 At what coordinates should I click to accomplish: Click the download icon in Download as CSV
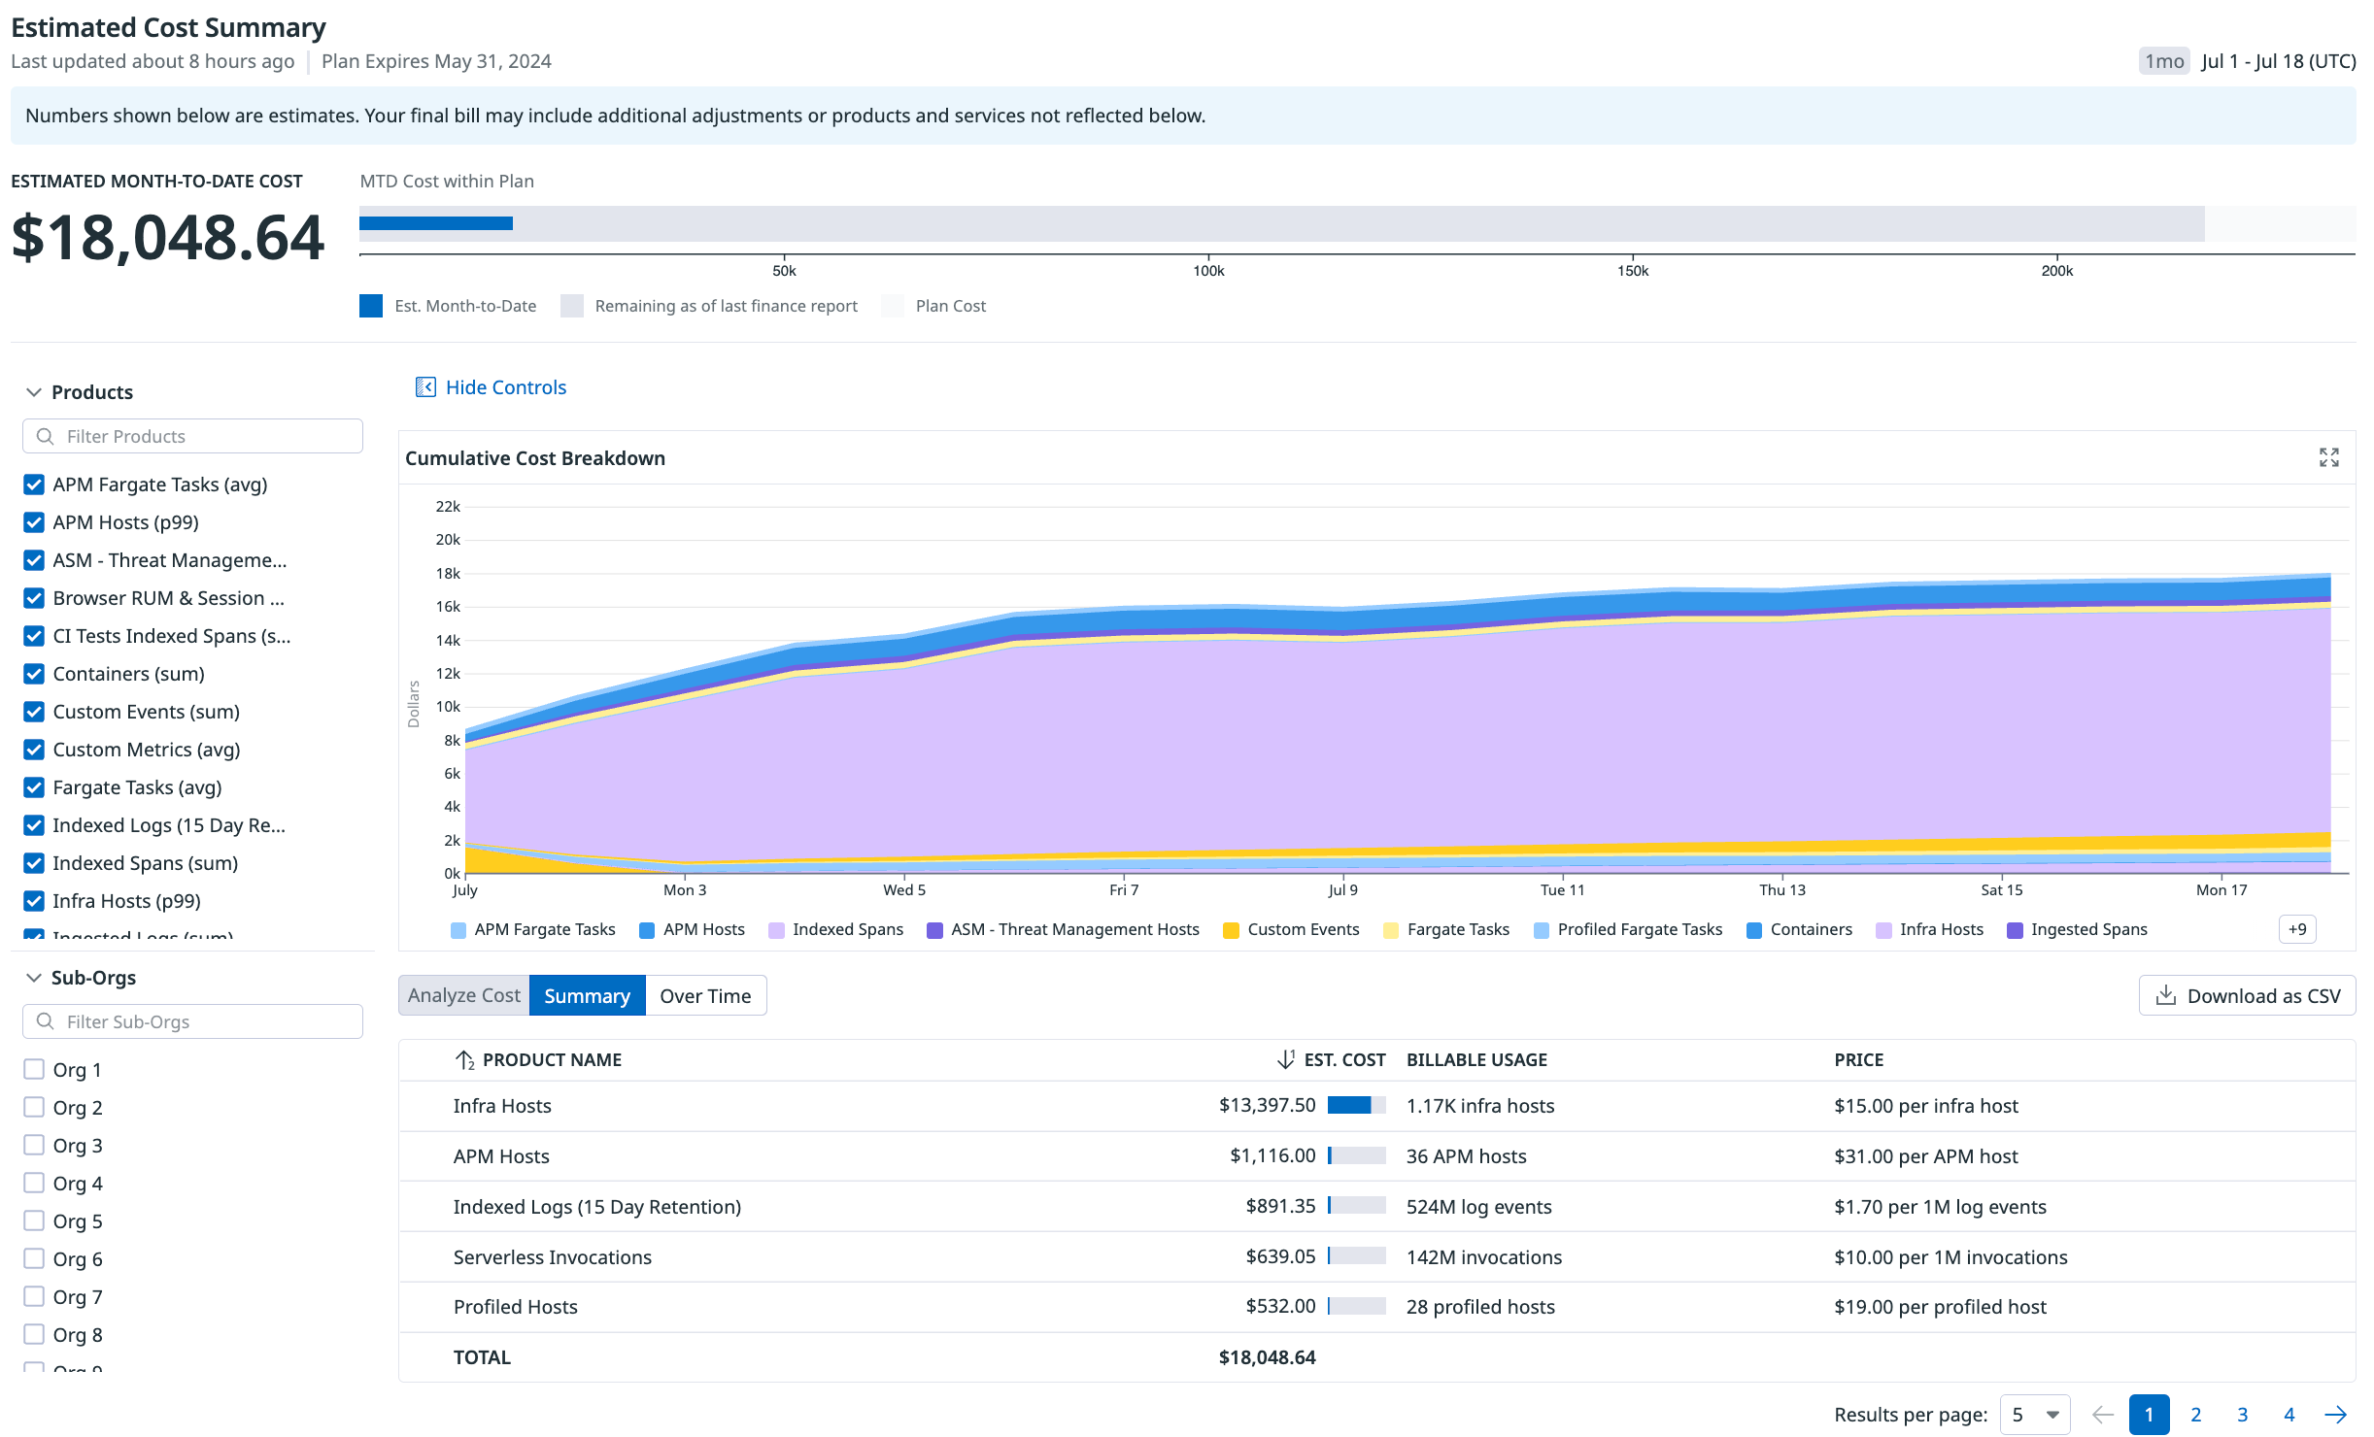pyautogui.click(x=2165, y=995)
